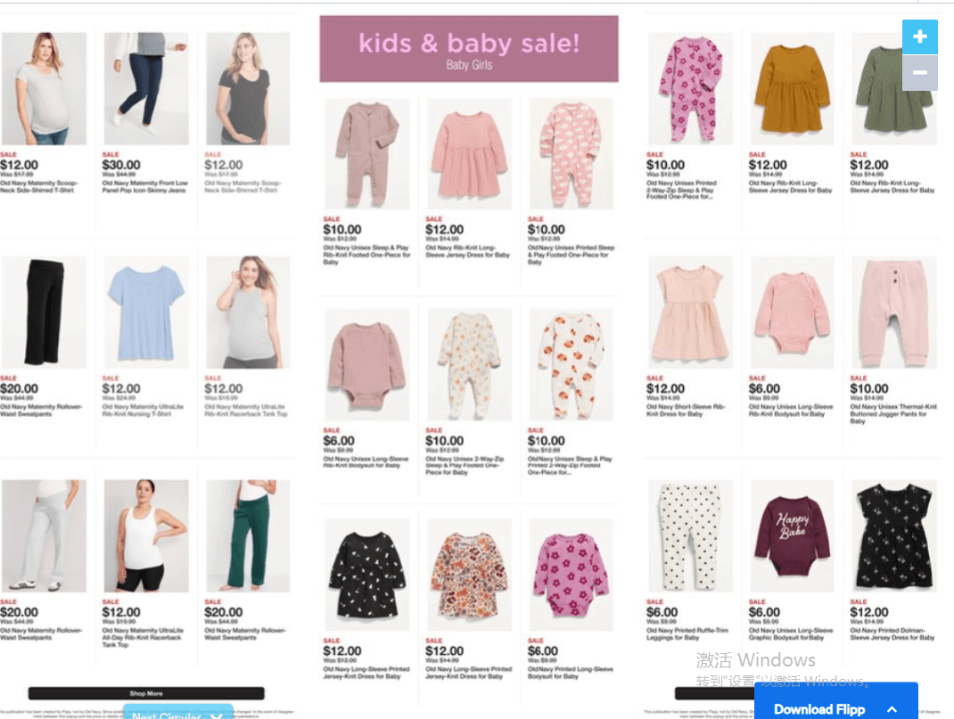Open the magenta floral long-sleeve bodysuit
The height and width of the screenshot is (719, 954).
pos(572,575)
